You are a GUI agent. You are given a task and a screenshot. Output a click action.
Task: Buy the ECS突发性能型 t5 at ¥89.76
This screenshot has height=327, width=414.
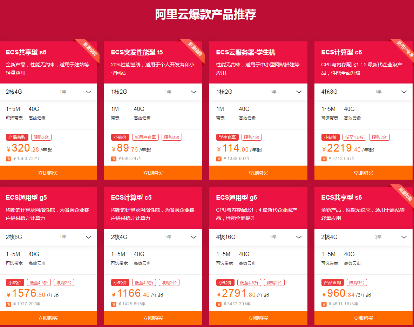click(x=153, y=173)
